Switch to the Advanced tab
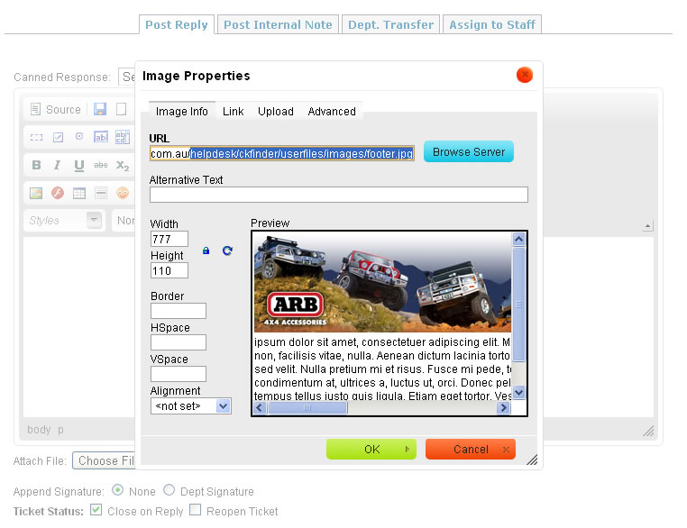The height and width of the screenshot is (528, 687). (x=332, y=112)
